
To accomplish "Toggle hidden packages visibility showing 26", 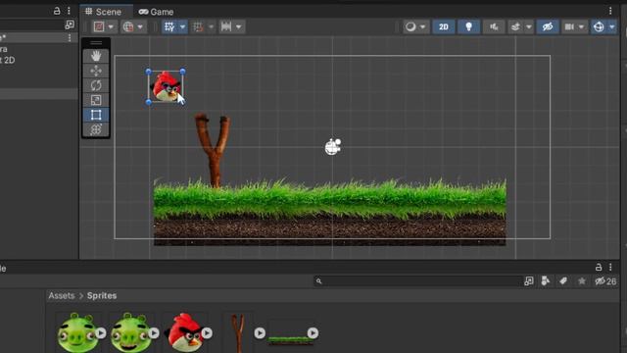I will click(605, 281).
